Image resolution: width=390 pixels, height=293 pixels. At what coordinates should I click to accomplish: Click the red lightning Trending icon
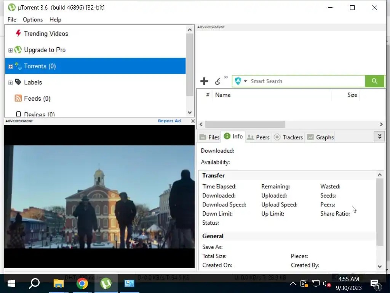pyautogui.click(x=18, y=33)
